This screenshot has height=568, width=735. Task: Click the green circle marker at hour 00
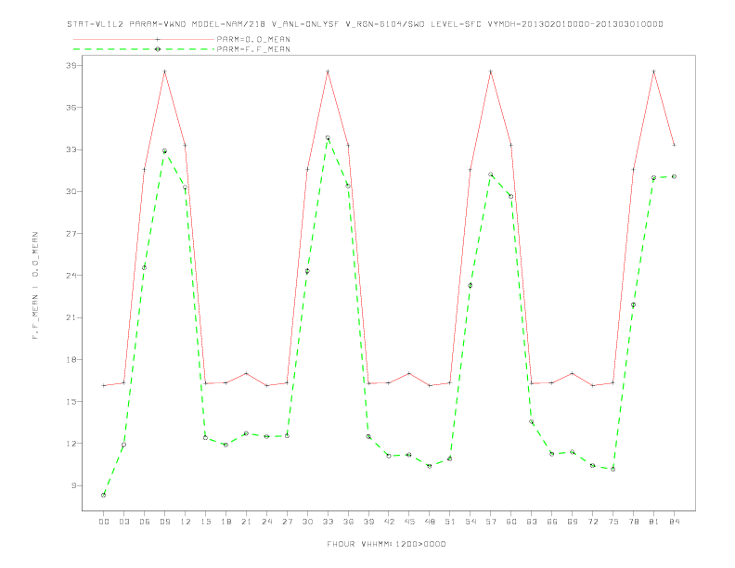pos(104,495)
